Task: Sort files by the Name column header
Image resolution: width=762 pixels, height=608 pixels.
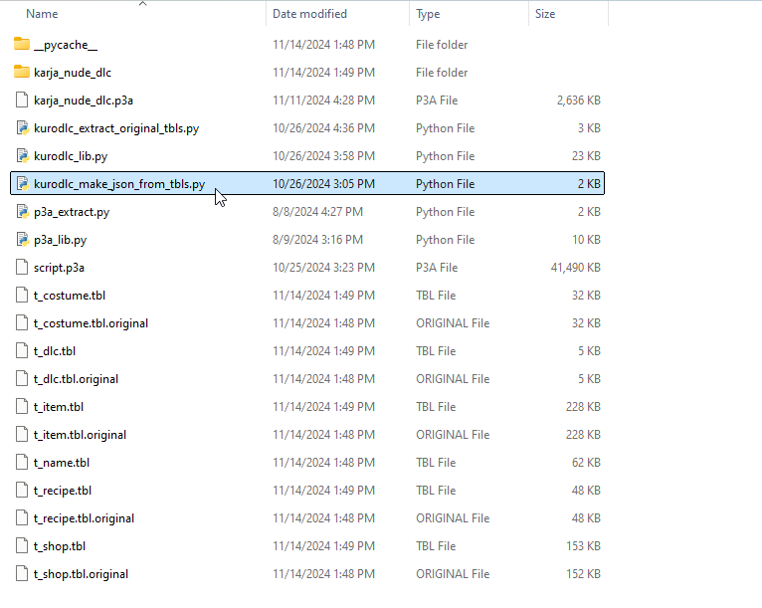Action: coord(42,14)
